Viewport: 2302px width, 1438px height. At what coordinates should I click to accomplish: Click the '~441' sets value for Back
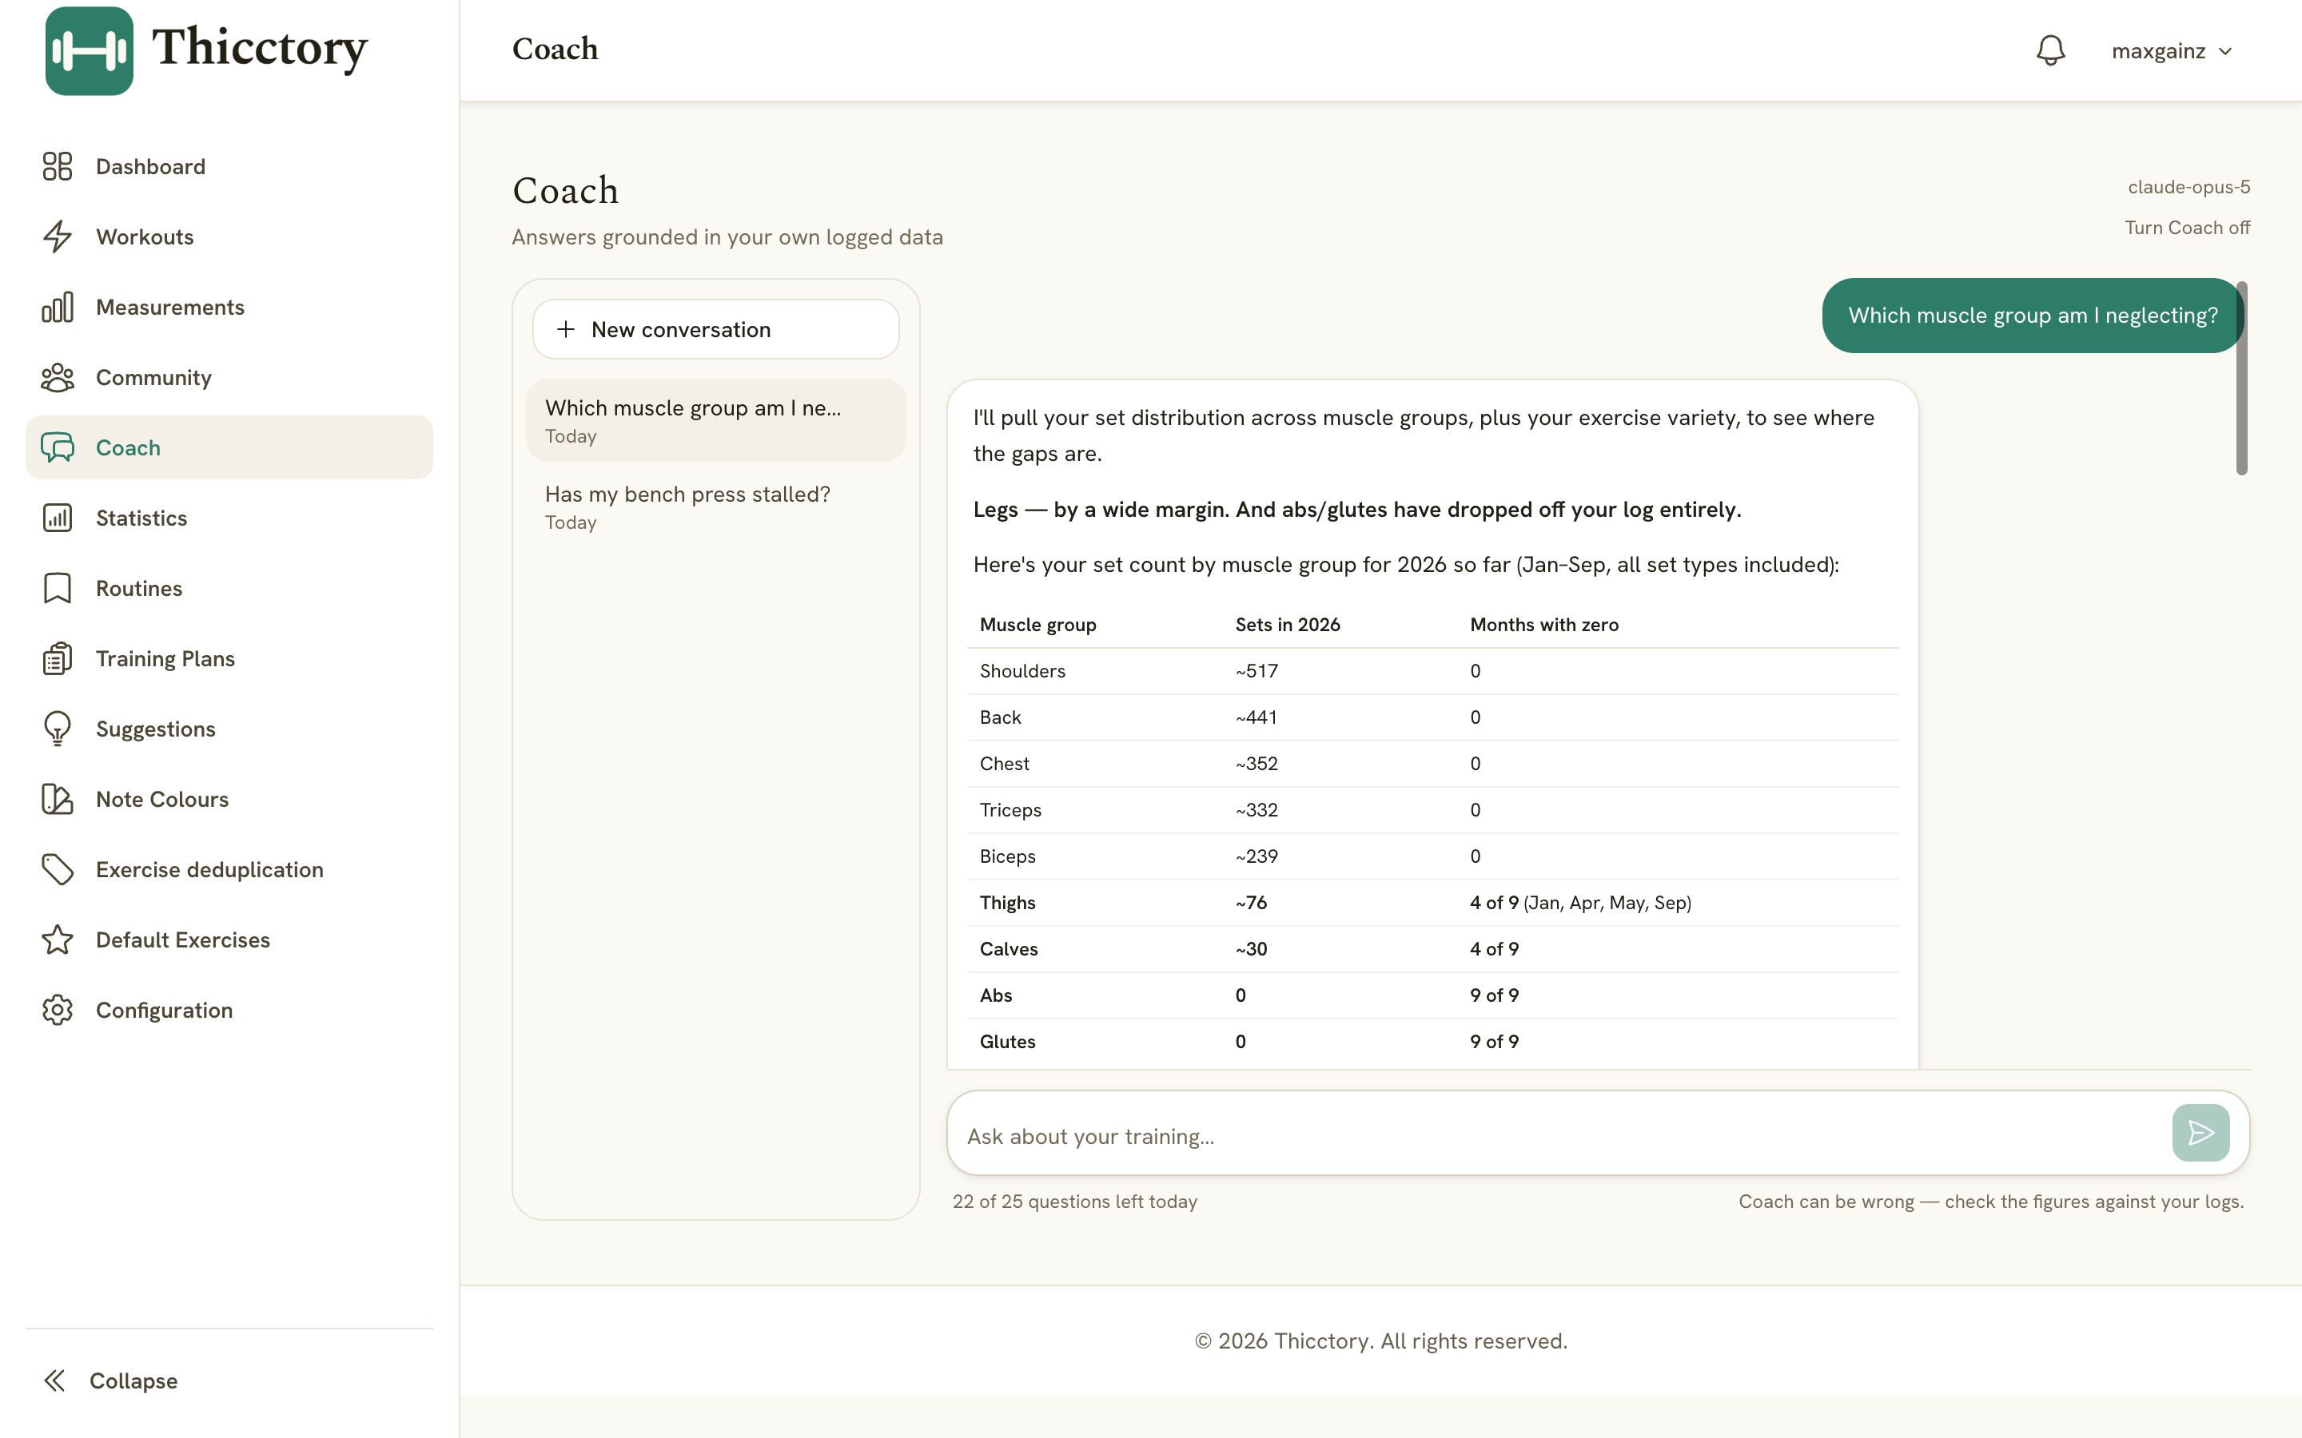1256,718
